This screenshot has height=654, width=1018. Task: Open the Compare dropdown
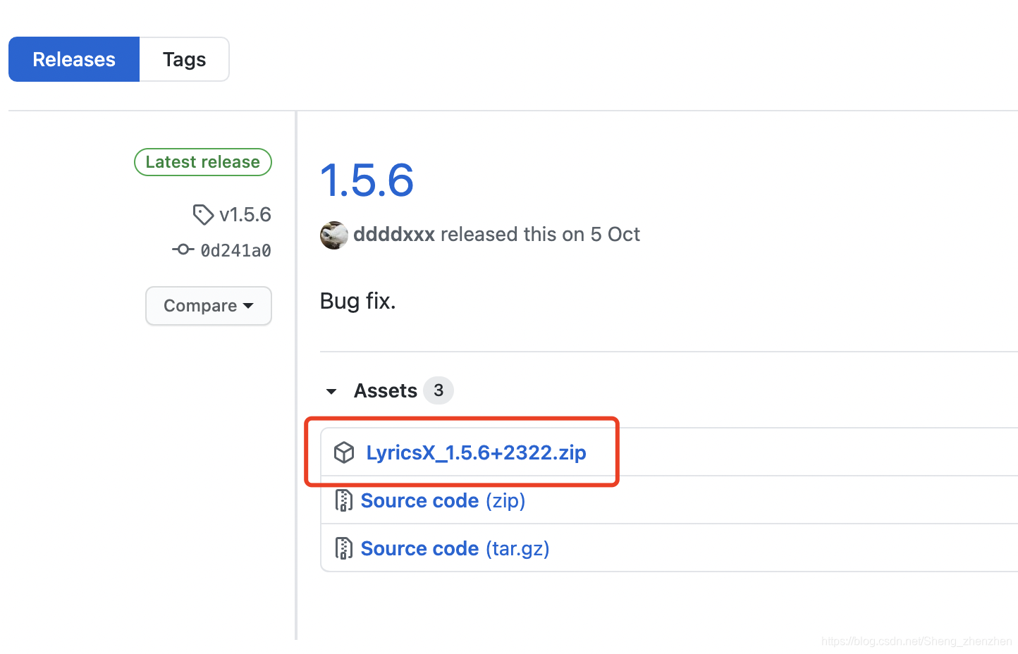pyautogui.click(x=209, y=306)
